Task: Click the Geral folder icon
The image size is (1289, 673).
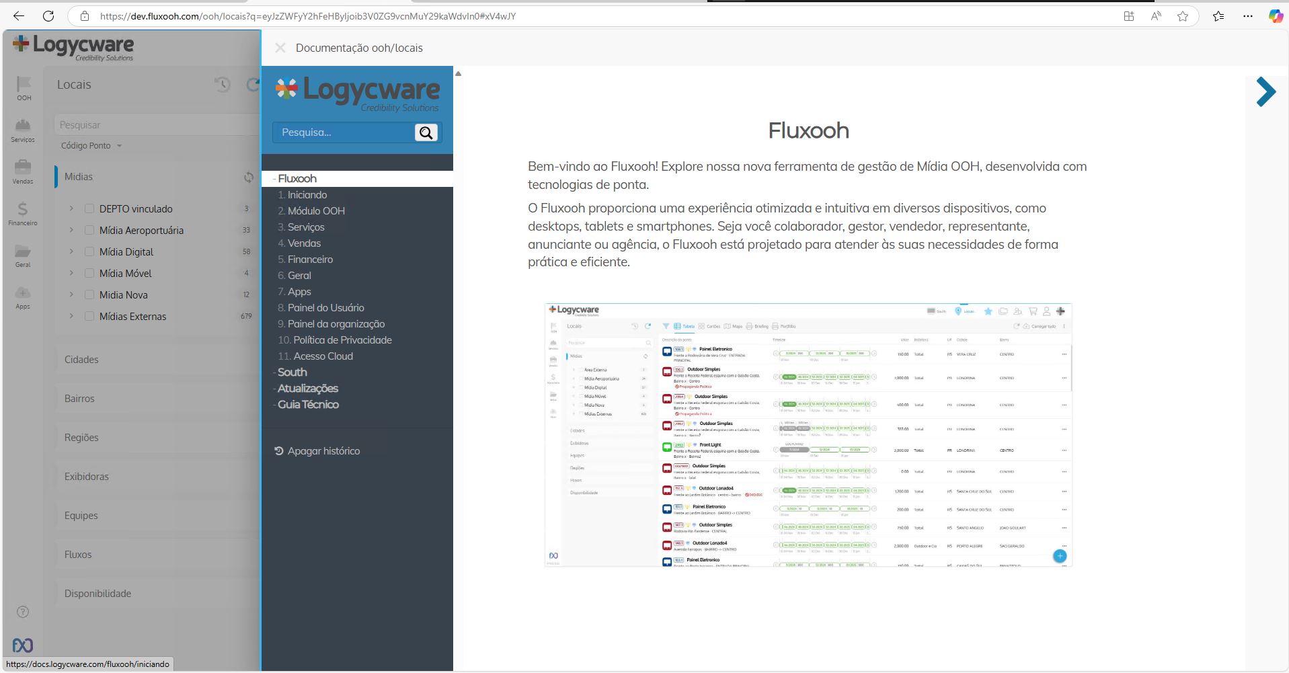Action: click(23, 251)
